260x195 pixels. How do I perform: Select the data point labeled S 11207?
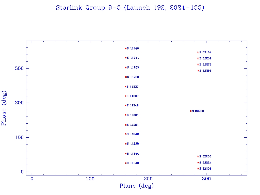(125, 96)
